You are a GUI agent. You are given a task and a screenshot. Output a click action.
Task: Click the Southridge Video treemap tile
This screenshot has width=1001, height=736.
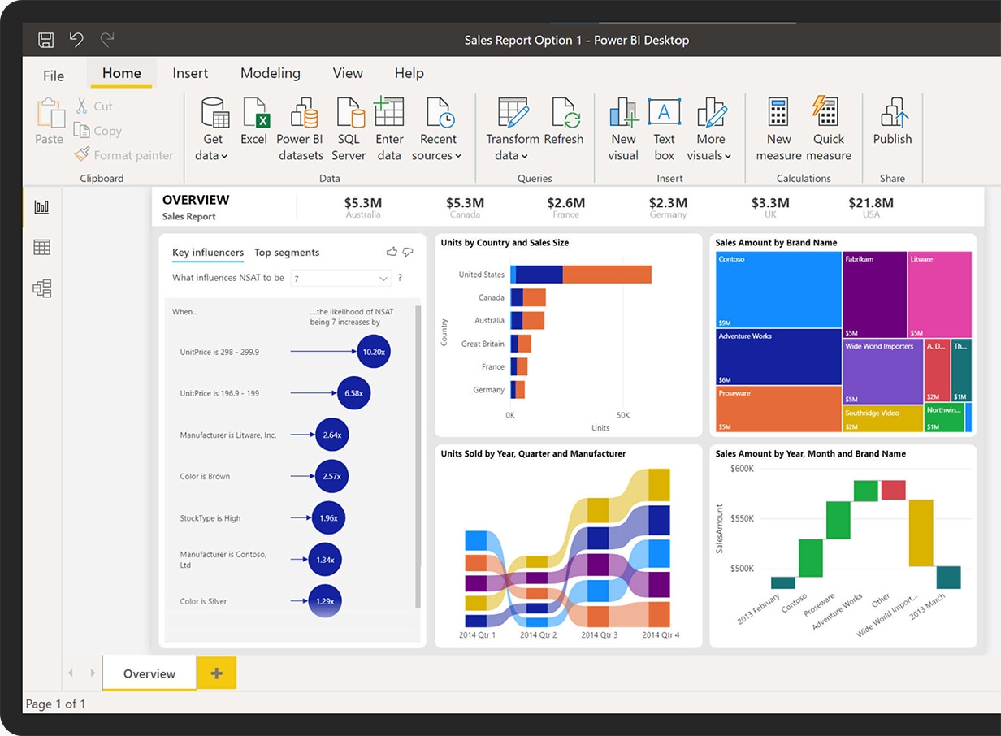(883, 419)
